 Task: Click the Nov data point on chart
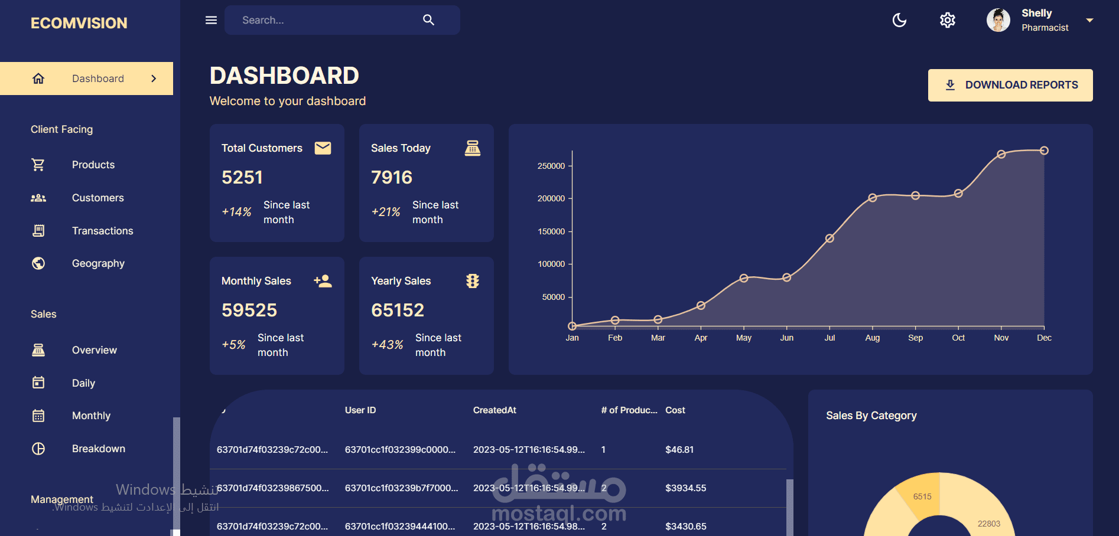pos(1001,154)
